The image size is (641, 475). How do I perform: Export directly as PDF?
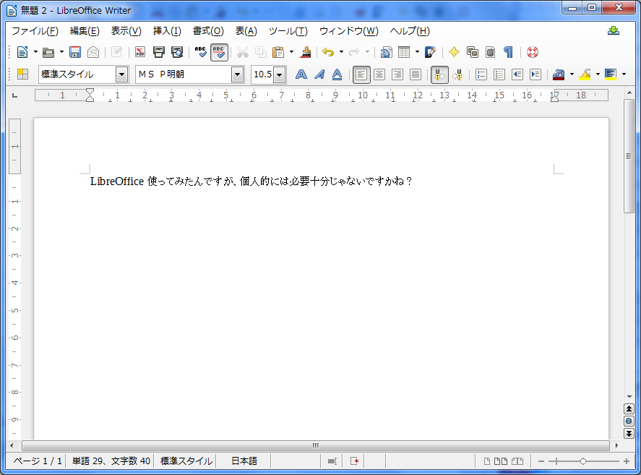tap(140, 52)
